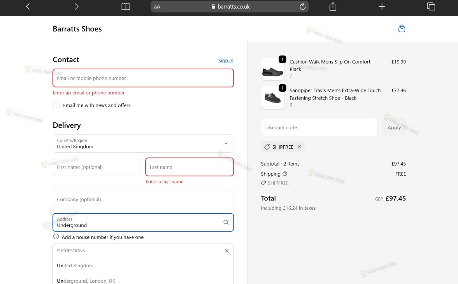Viewport: 458px width, 284px height.
Task: Focus the Last name field
Action: 190,167
